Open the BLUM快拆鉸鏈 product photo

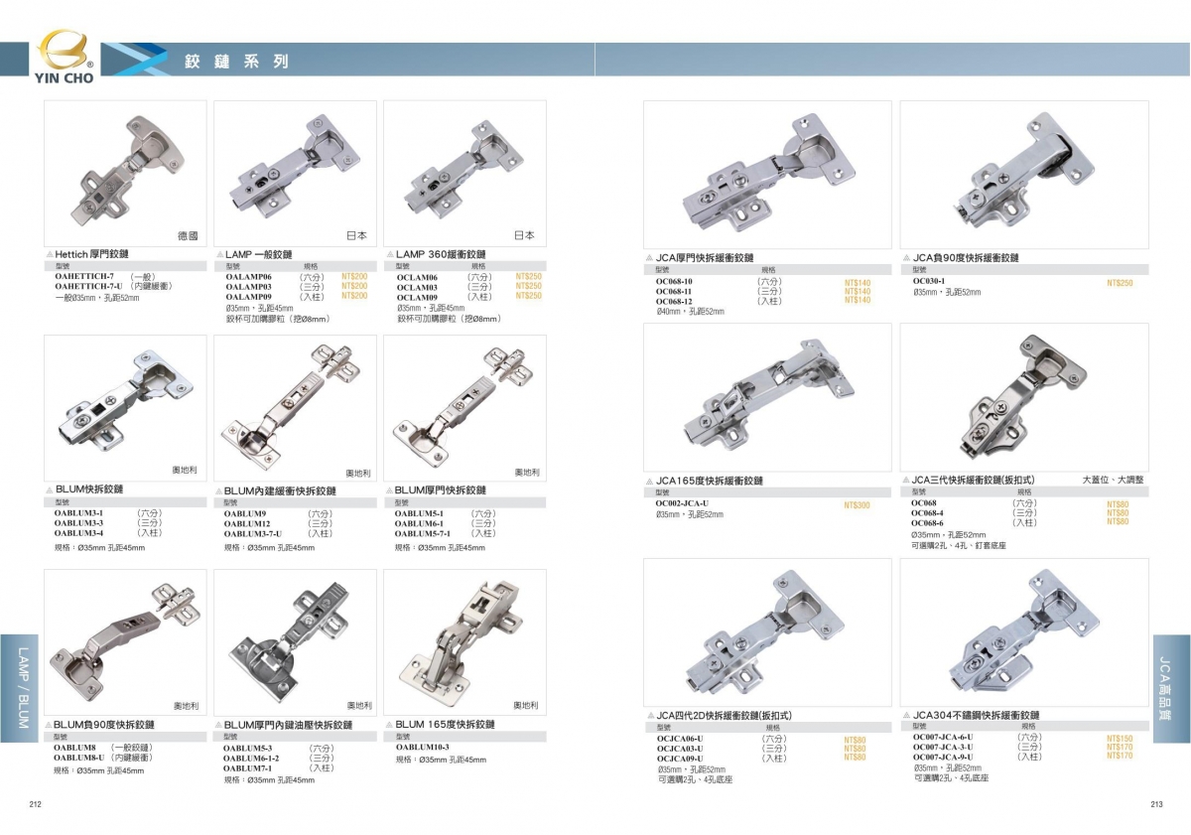[x=125, y=408]
